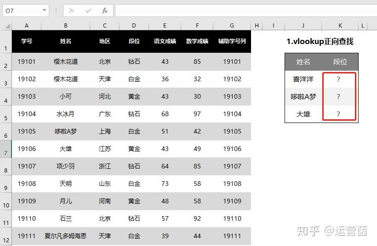Viewport: 377px width, 246px height.
Task: Click the Cancel X formula bar icon
Action: [x=72, y=11]
